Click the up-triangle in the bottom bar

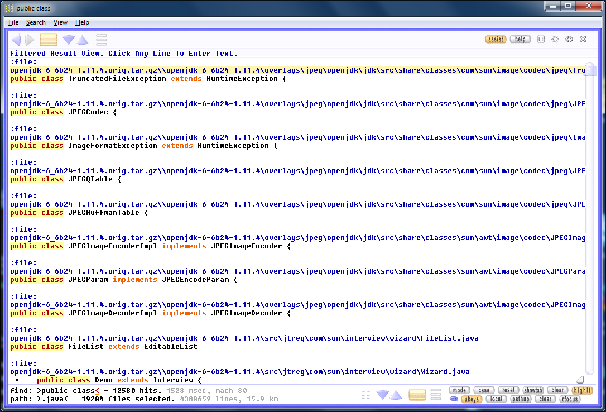click(x=396, y=395)
